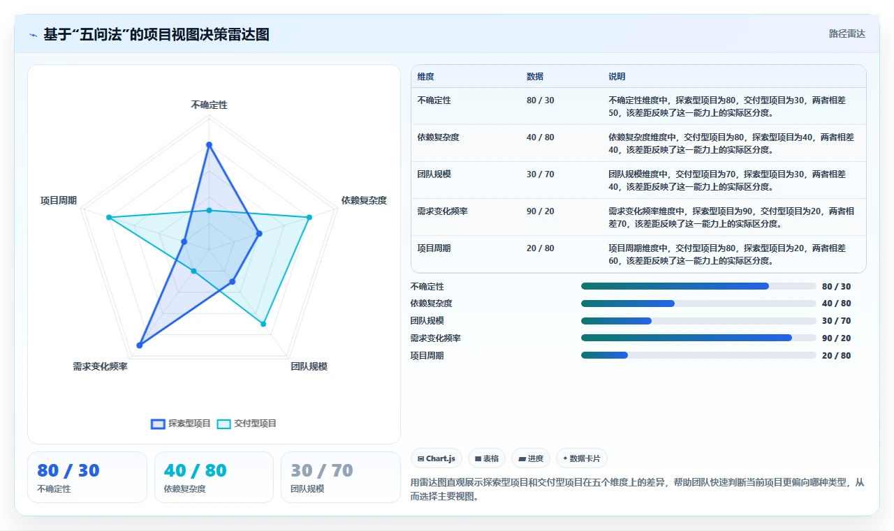894x531 pixels.
Task: Click the 项目周期 radar axis label
Action: tap(59, 200)
